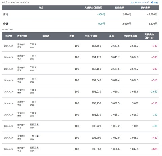The image size is (162, 156).
Task: Click the 信用 row -3,570円 loss value
Action: 152,14
